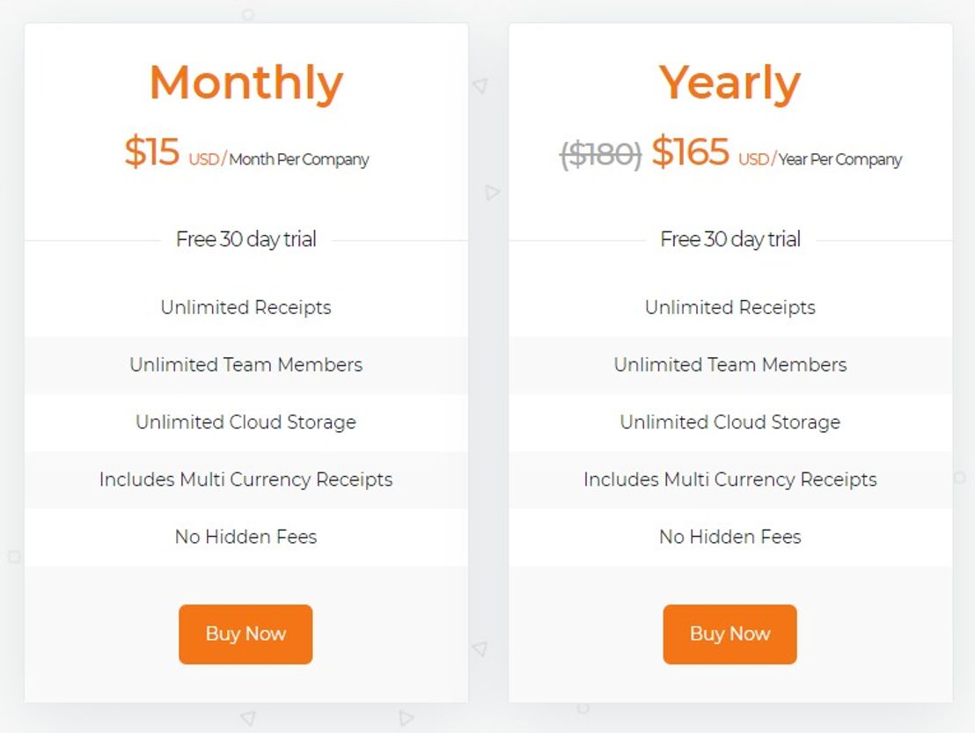Select Includes Multi Currency Receipts under Yearly
Image resolution: width=975 pixels, height=733 pixels.
[729, 480]
